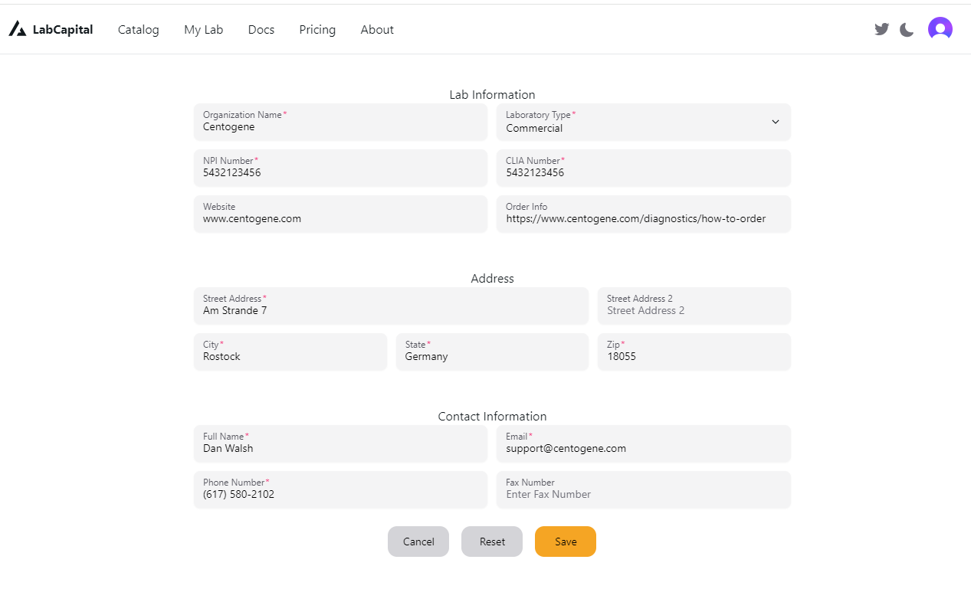The image size is (971, 589).
Task: Click the LabCapital logo icon
Action: (x=17, y=29)
